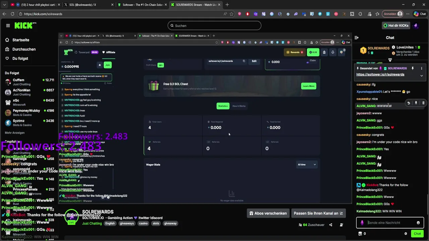Click the kick.com/solrewards address bar
The image size is (429, 241).
[121, 14]
